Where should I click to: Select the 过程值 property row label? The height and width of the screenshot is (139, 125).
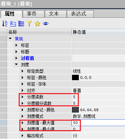point(28,58)
